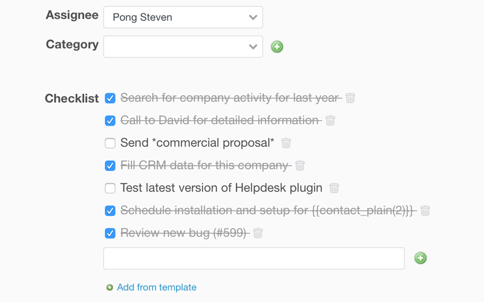484x302 pixels.
Task: Toggle 'Schedule installation and setup' checkbox
Action: pyautogui.click(x=110, y=211)
